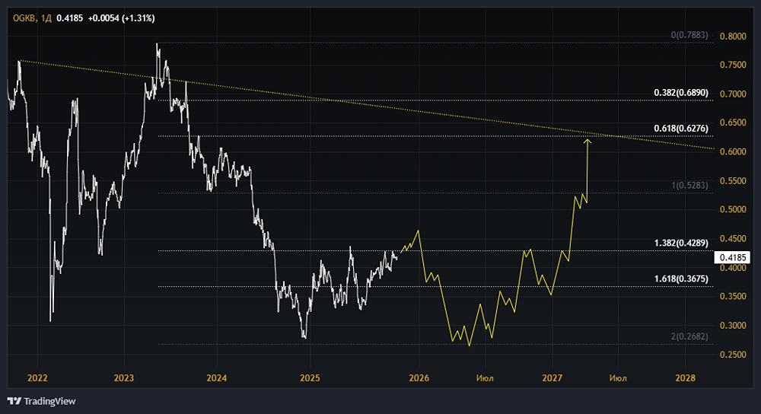Click the 0.2500 price axis label

[x=733, y=355]
